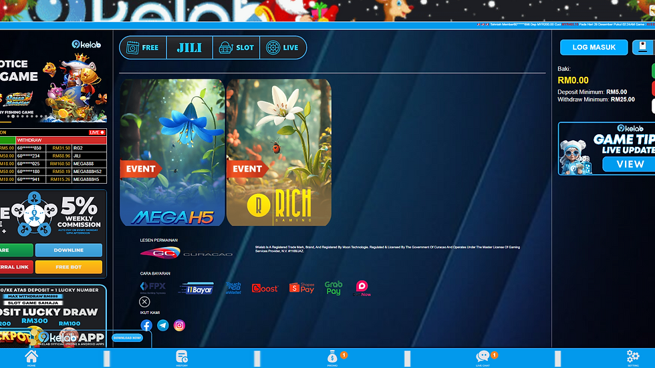Select the FPX payment logo
Screen dimensions: 655x368
coord(153,287)
